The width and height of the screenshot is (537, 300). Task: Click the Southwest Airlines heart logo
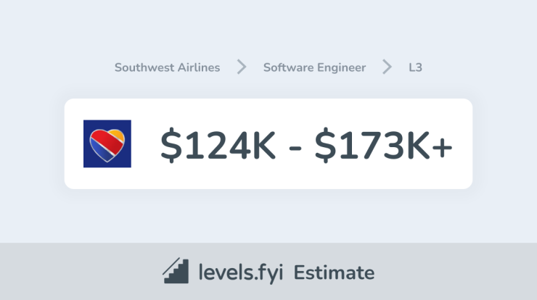tap(107, 145)
